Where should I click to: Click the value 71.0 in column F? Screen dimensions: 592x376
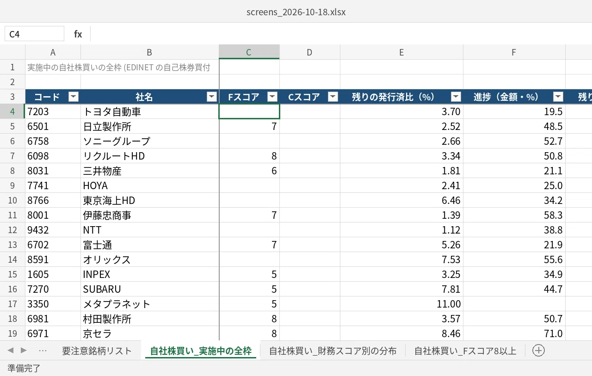(514, 333)
